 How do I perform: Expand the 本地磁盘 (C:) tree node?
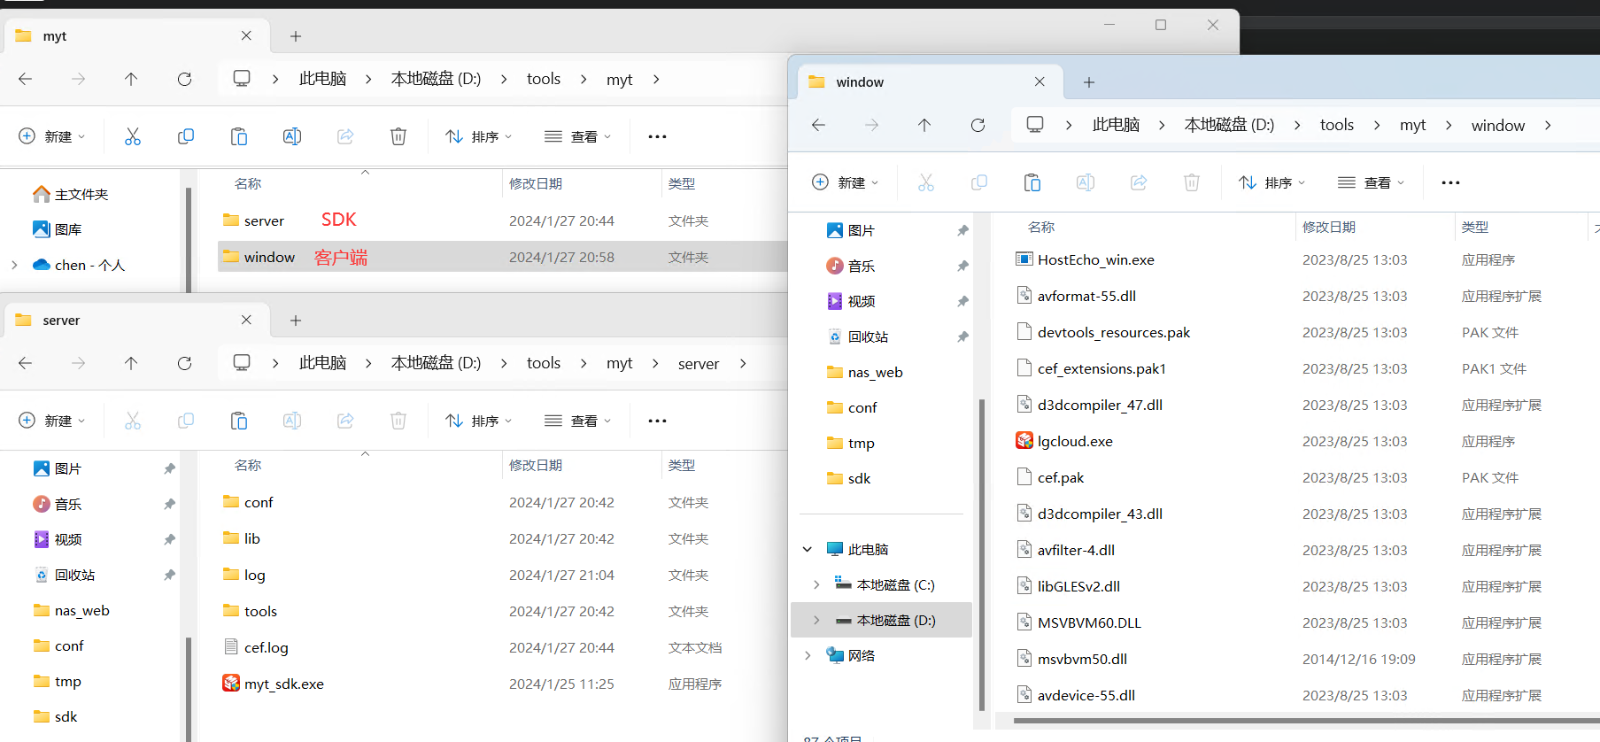click(x=816, y=584)
